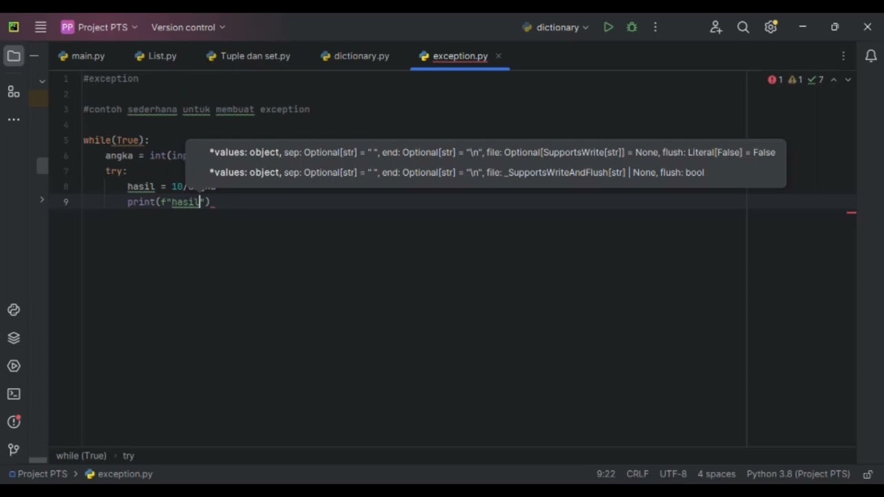Switch to main.py tab
Viewport: 884px width, 497px height.
tap(81, 56)
